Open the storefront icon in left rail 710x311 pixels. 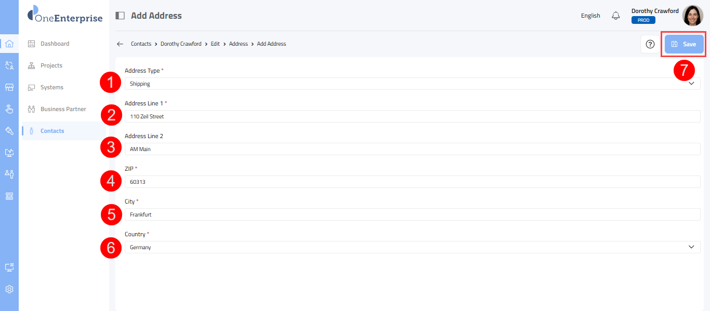point(9,87)
